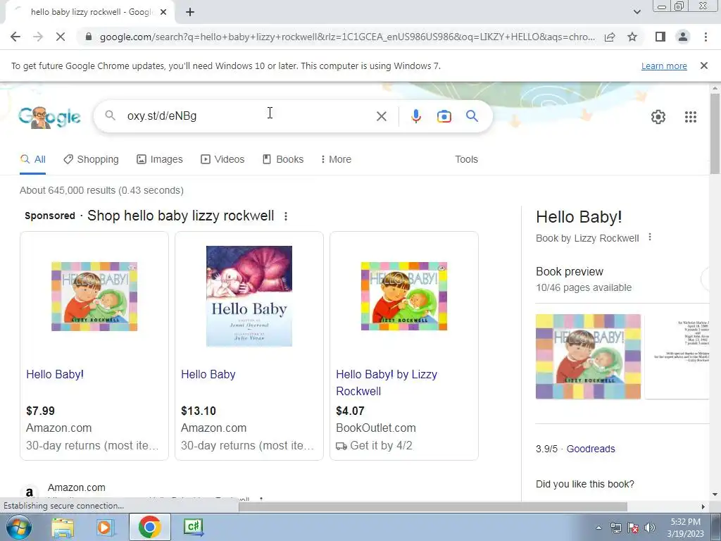Go to the Google doodle logo homepage

[x=50, y=118]
